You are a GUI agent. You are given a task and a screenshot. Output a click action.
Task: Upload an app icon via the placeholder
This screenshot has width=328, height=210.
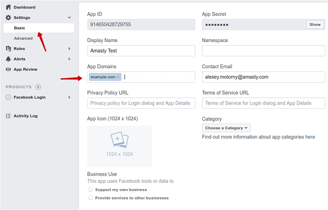[119, 147]
